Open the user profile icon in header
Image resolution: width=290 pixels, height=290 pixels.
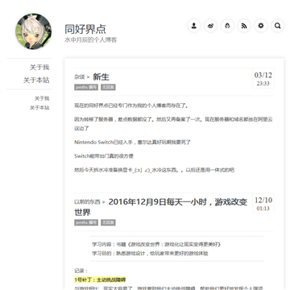193,26
